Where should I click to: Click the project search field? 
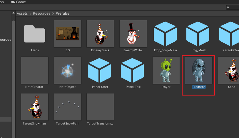pyautogui.click(x=233, y=7)
